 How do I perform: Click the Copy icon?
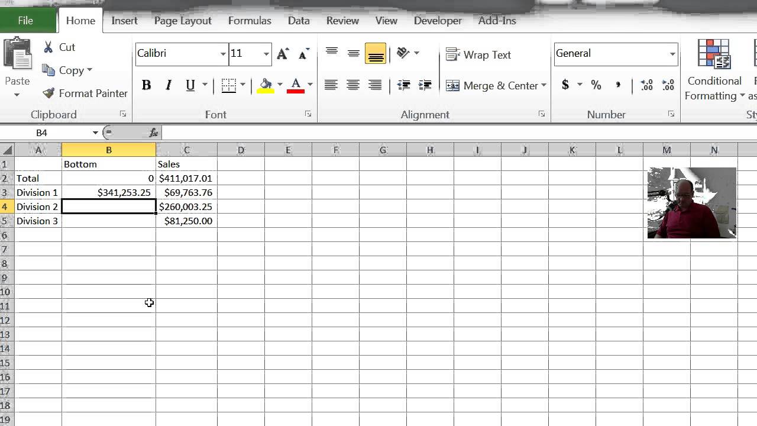point(48,70)
